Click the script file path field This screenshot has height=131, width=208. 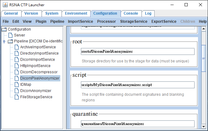138,85
